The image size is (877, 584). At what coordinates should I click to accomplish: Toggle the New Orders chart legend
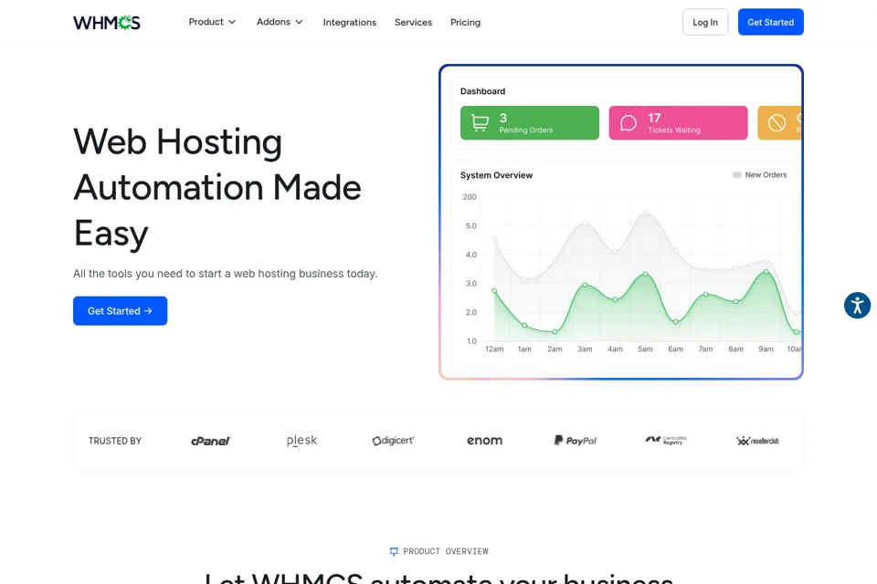(x=759, y=175)
